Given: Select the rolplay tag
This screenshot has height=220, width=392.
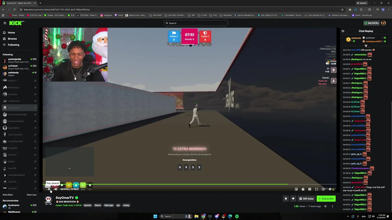Looking at the screenshot, I should tap(126, 205).
